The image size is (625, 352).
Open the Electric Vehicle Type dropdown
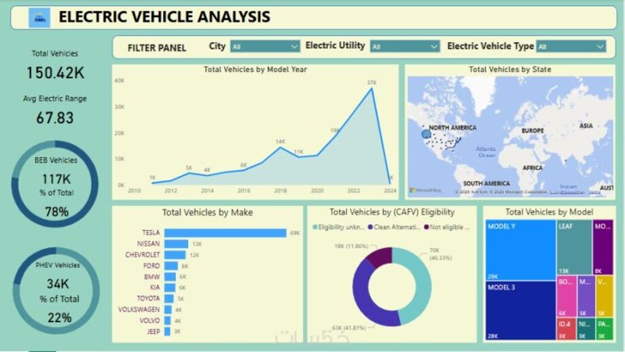(x=571, y=47)
